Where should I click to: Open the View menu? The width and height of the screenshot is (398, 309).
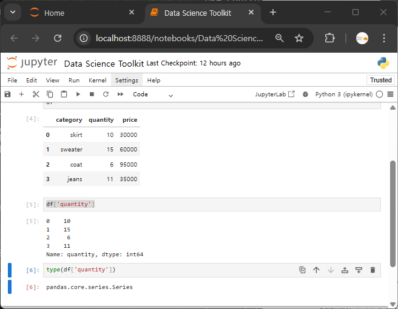(x=53, y=81)
